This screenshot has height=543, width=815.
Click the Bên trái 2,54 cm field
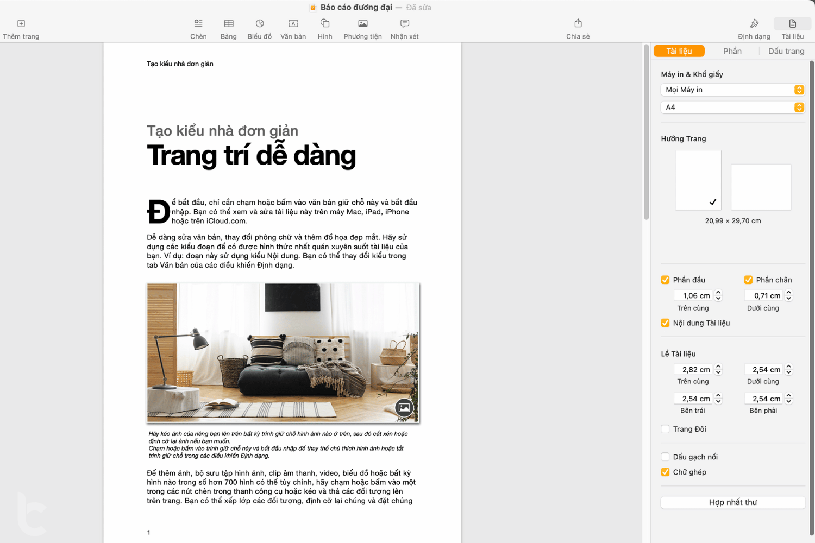pos(693,399)
